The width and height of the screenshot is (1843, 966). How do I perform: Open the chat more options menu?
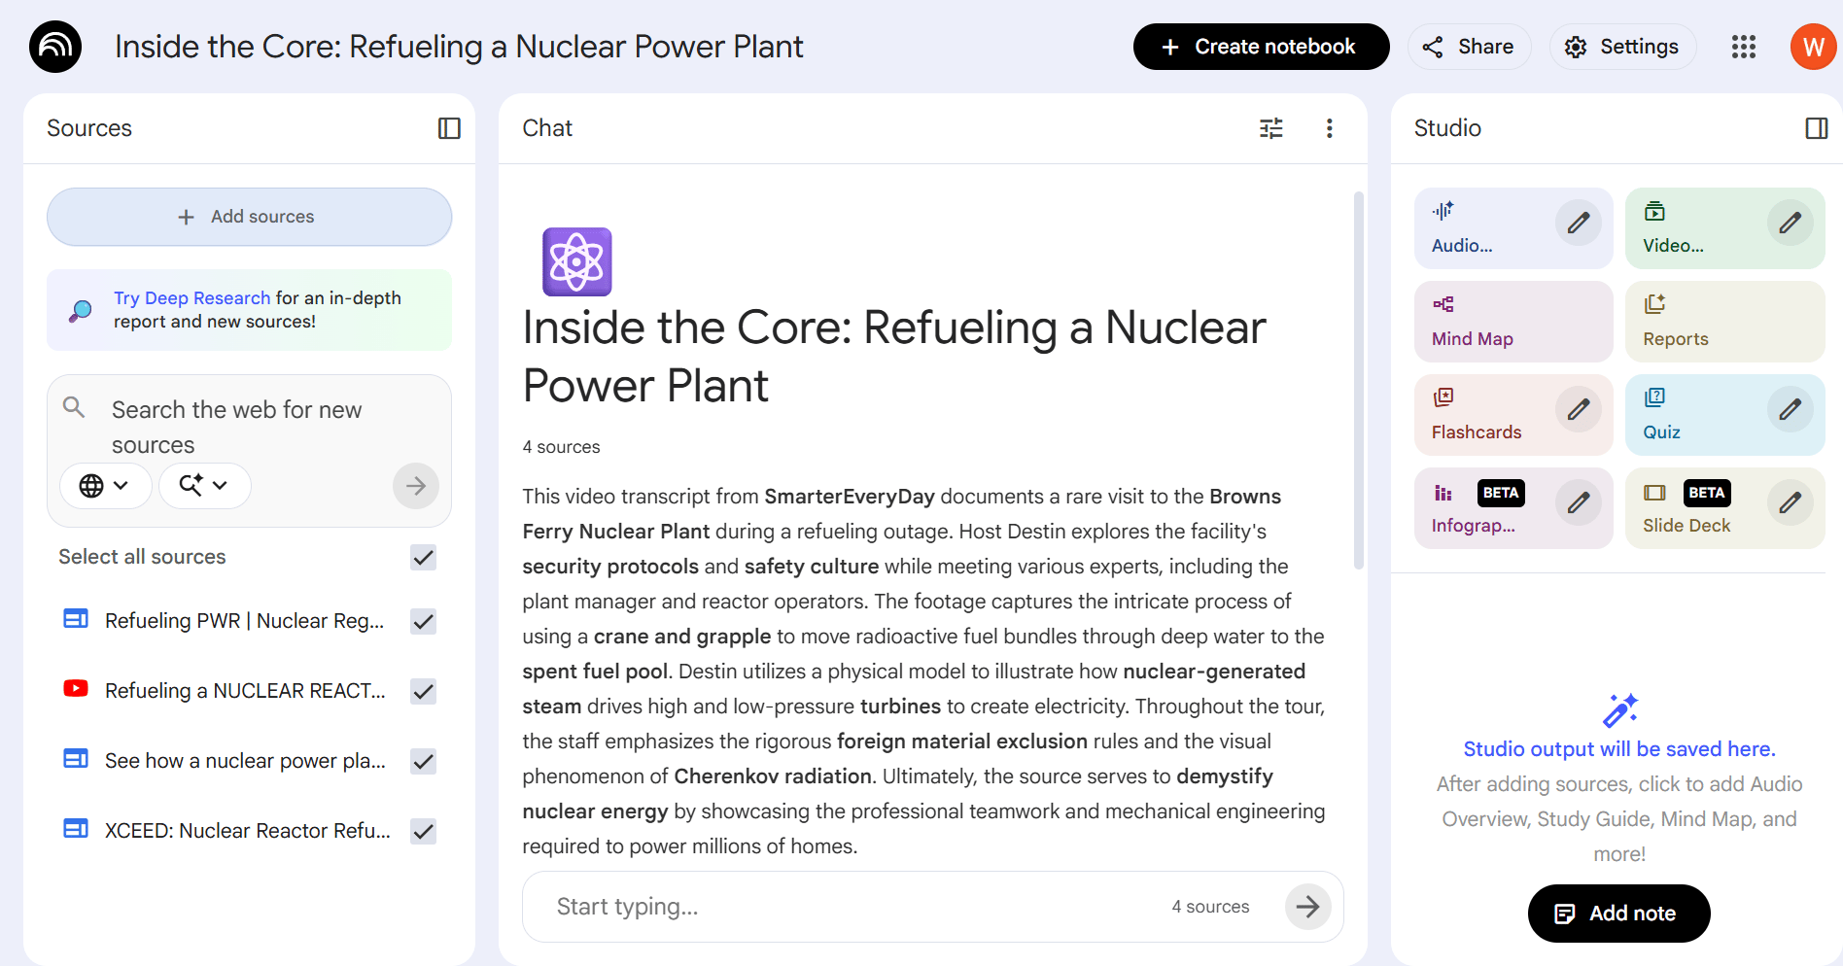[1329, 128]
